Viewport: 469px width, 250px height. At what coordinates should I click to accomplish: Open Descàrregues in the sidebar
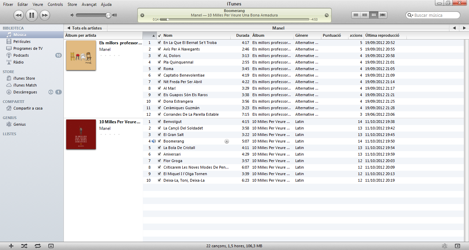(x=32, y=92)
